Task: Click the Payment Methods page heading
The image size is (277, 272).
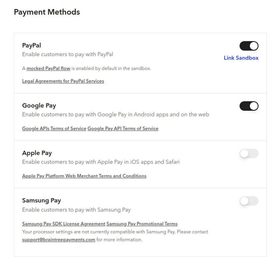Action: pos(47,12)
